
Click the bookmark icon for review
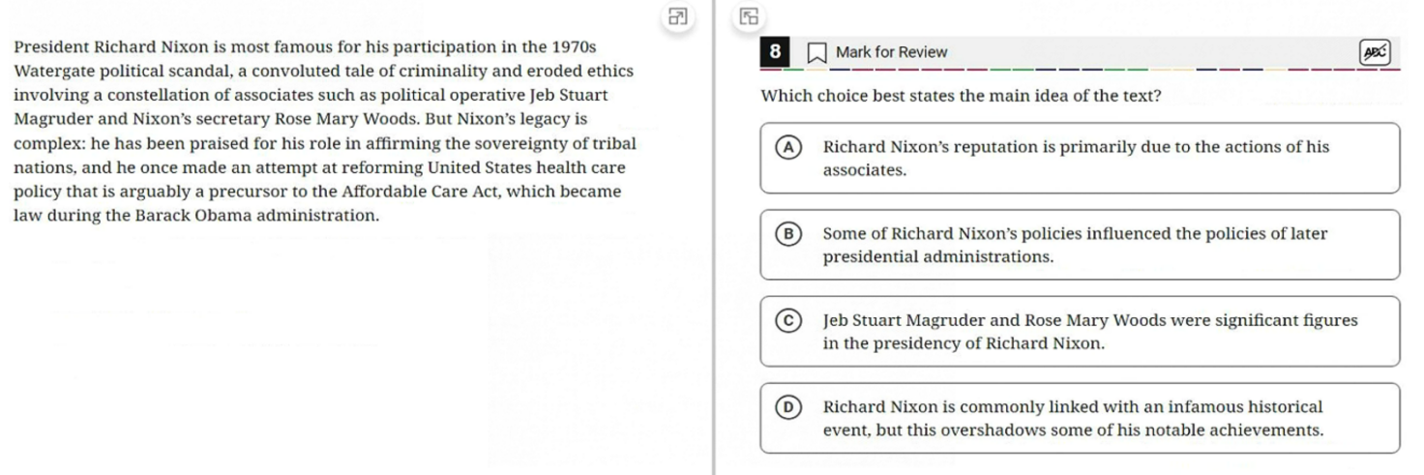click(x=817, y=53)
